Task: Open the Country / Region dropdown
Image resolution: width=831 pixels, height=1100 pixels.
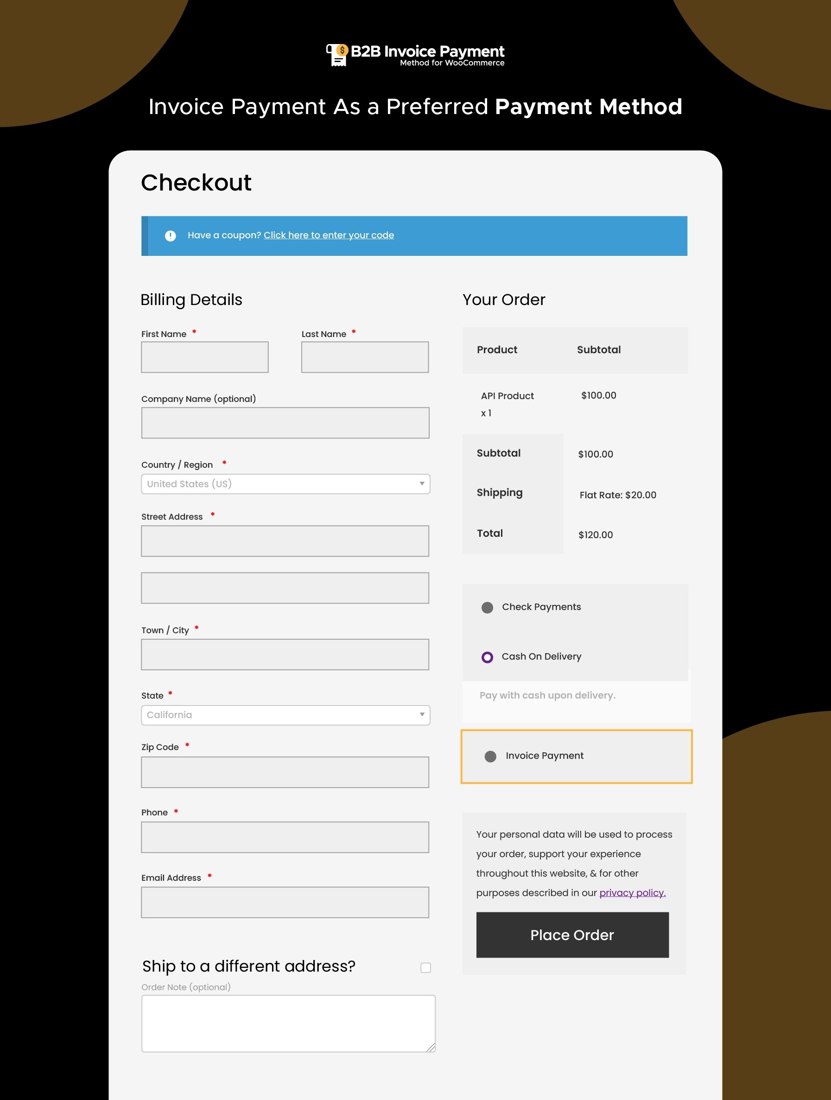Action: pyautogui.click(x=285, y=484)
